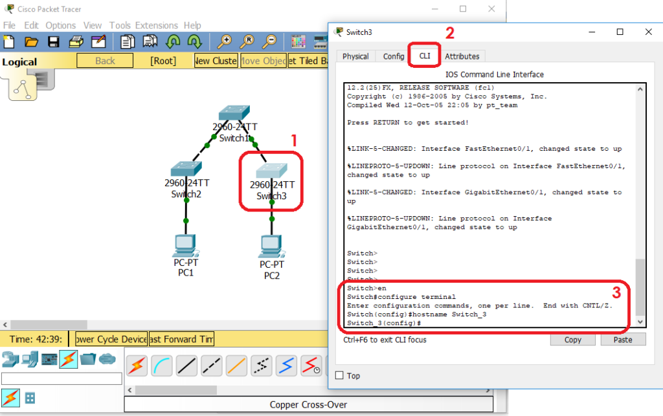Choose Copper Cross-Over dashed cable

click(212, 366)
